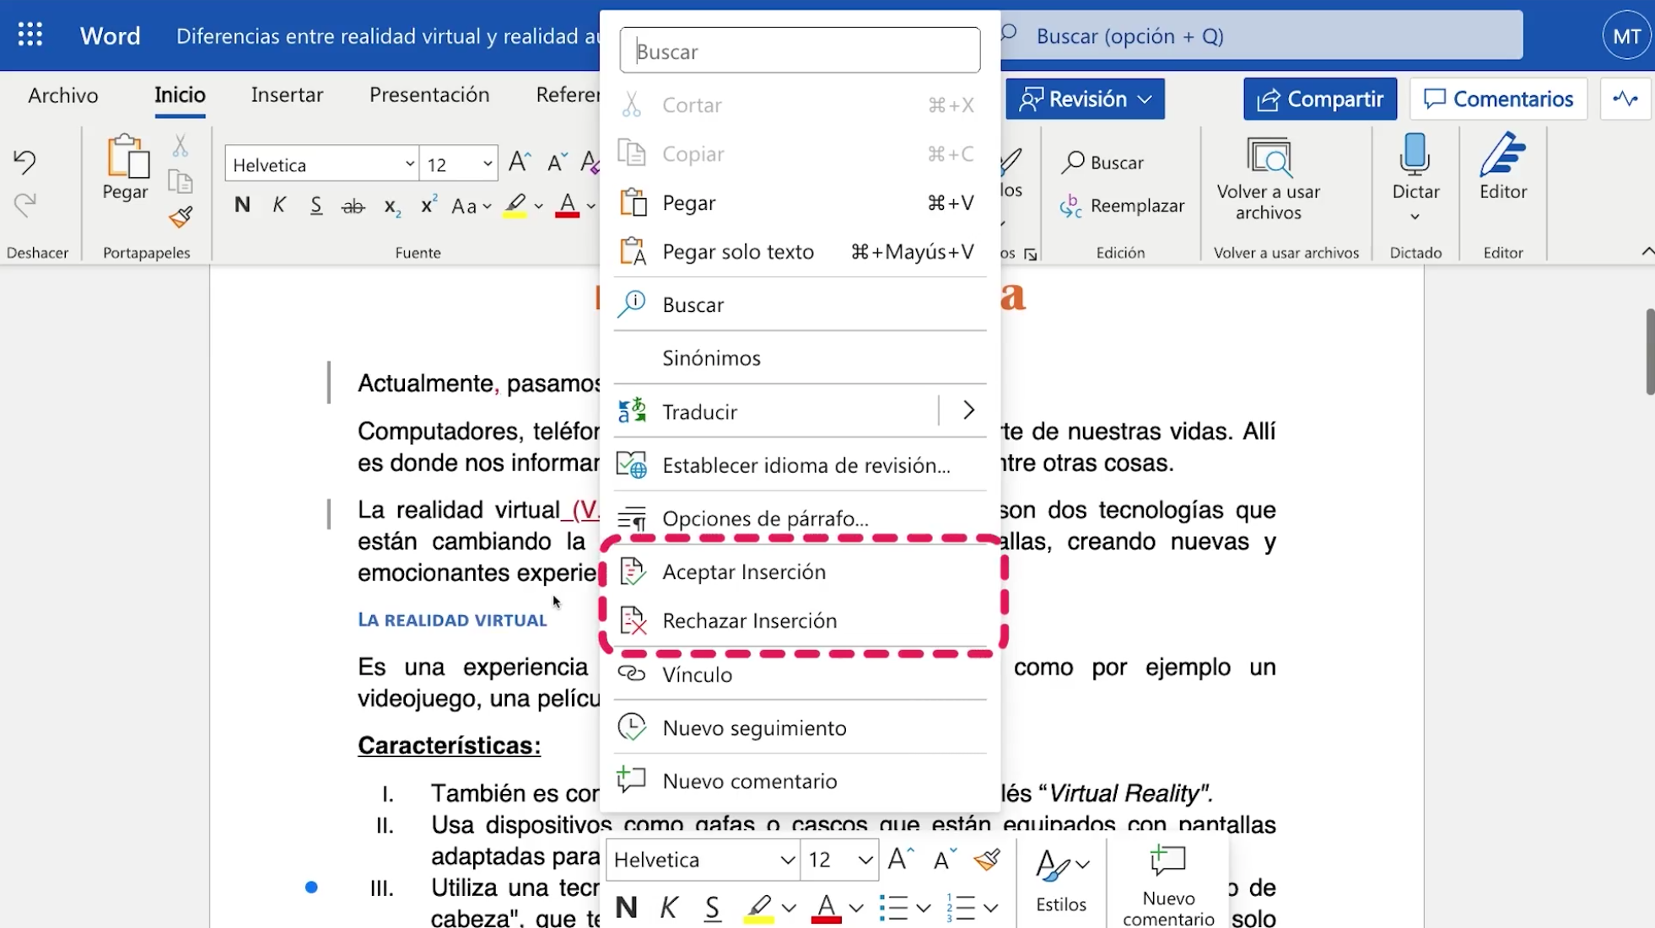Toggle bold (N) formatting
The height and width of the screenshot is (928, 1655).
(x=242, y=205)
